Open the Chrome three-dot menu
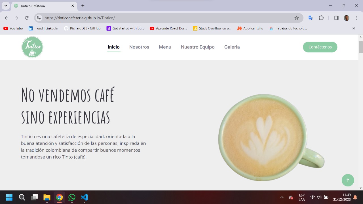This screenshot has width=363, height=204. click(x=356, y=18)
